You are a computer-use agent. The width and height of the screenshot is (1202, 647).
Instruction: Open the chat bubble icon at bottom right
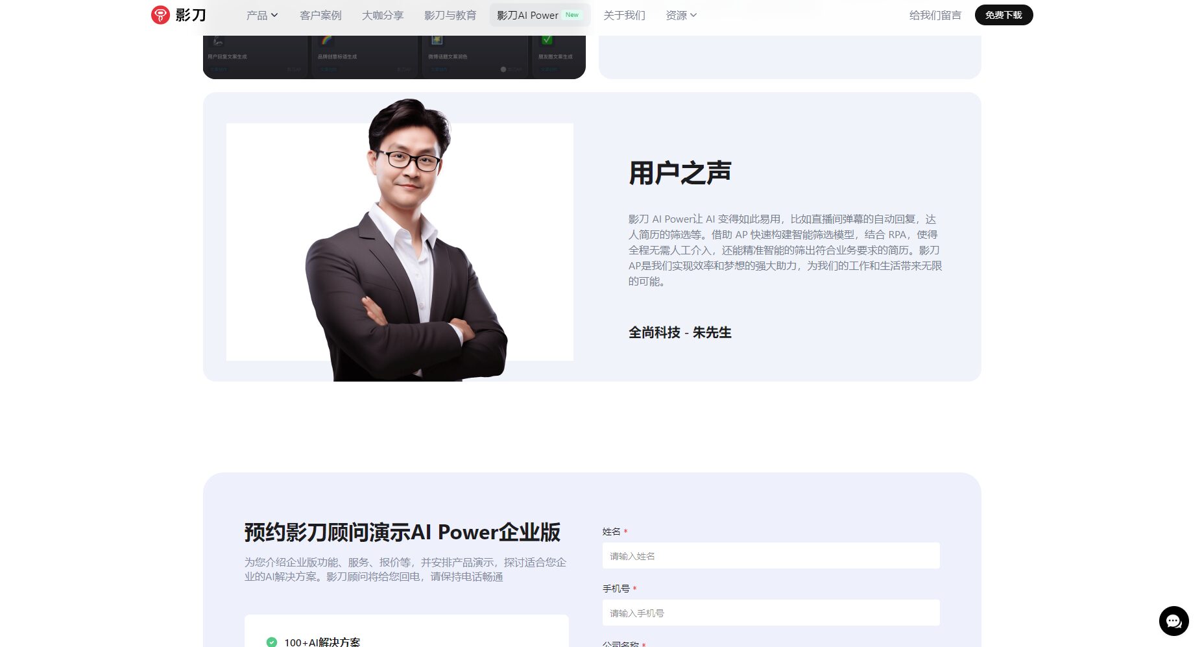click(x=1173, y=621)
